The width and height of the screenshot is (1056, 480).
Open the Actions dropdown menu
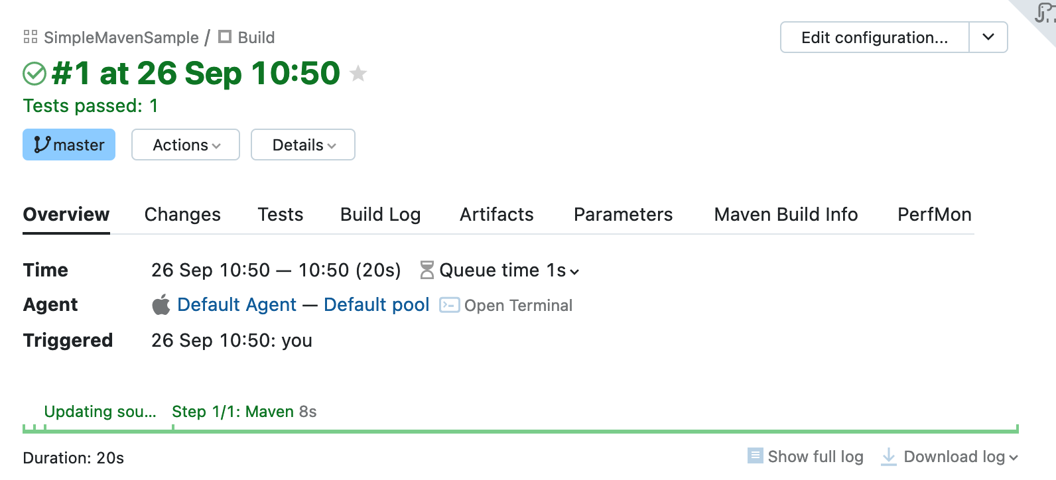click(x=186, y=145)
